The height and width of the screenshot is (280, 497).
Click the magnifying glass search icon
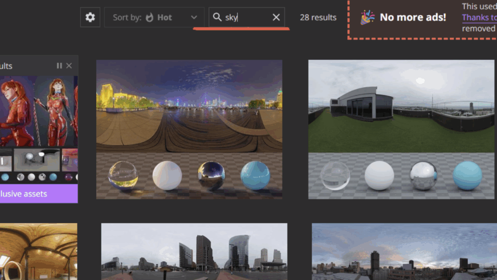tap(217, 17)
